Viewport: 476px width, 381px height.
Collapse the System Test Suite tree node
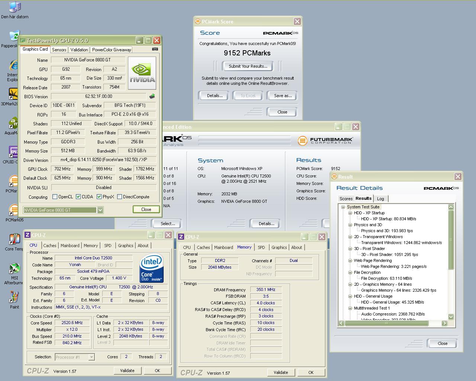click(343, 207)
